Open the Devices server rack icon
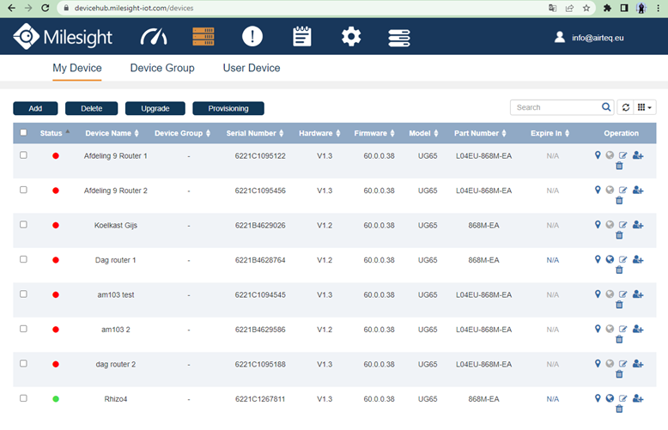This screenshot has width=668, height=430. click(x=203, y=37)
